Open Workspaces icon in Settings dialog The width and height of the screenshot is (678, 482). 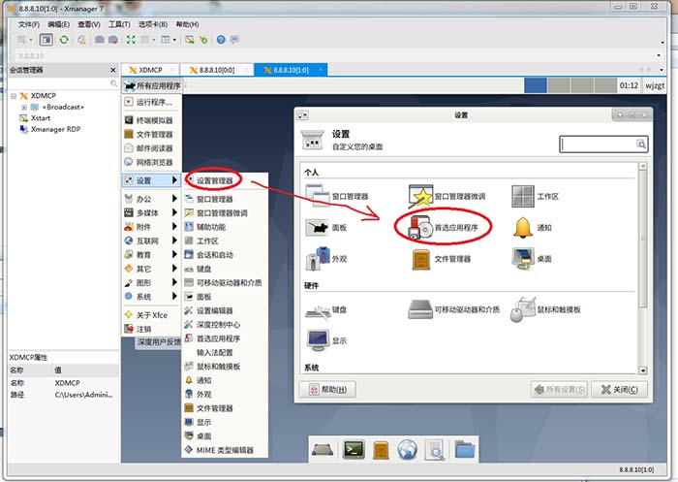[x=523, y=196]
